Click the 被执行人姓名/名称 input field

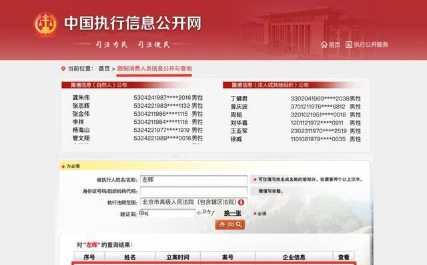[193, 180]
